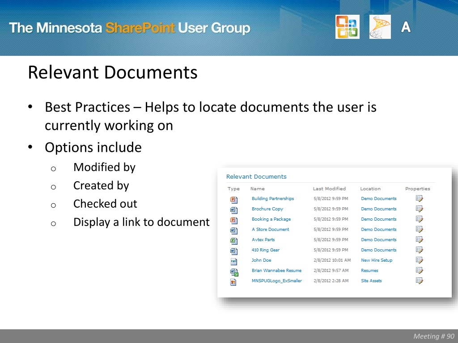Click the SharePoint logo icon in header

click(380, 27)
